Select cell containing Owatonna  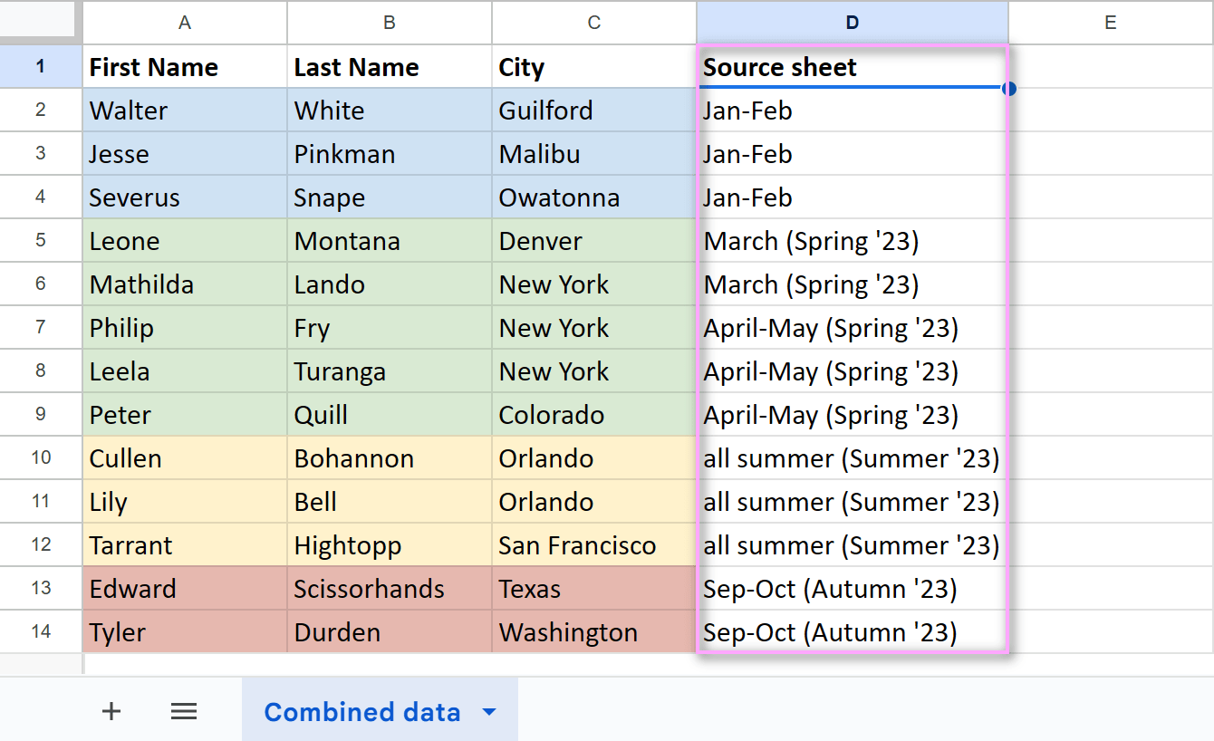[x=594, y=197]
